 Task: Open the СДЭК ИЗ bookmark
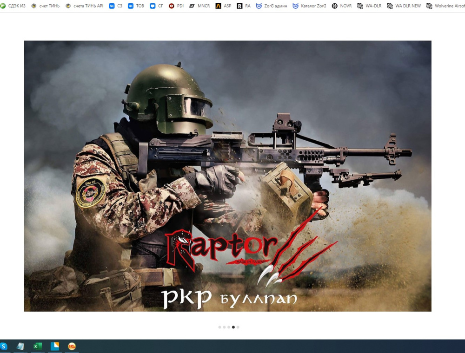tap(13, 6)
